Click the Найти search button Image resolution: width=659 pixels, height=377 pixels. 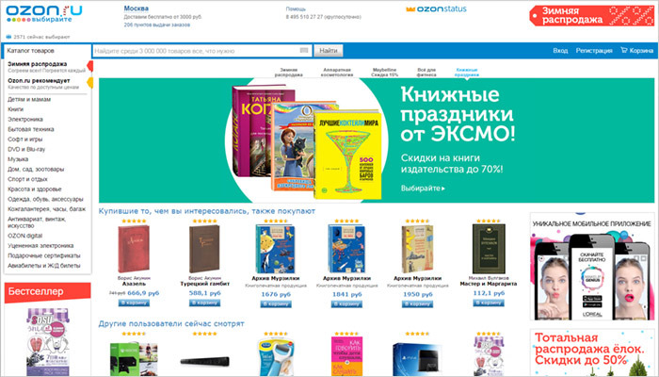tap(329, 51)
